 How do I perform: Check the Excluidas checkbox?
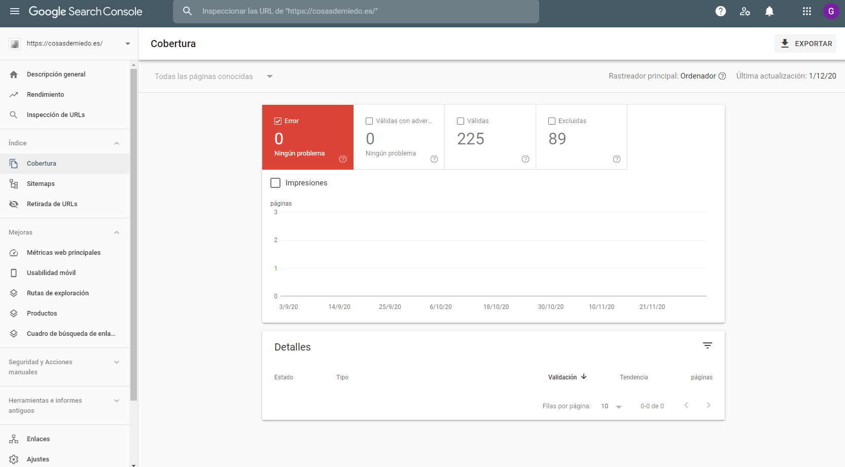click(x=552, y=121)
